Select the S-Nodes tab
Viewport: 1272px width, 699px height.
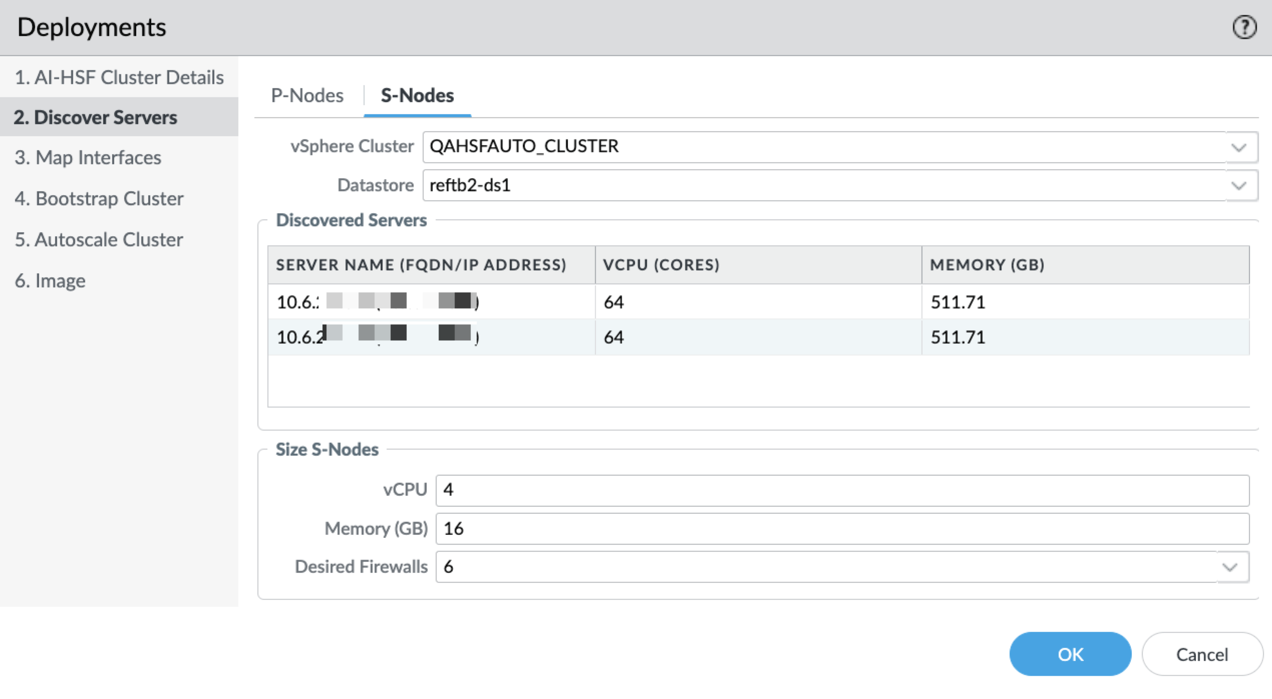pyautogui.click(x=417, y=96)
